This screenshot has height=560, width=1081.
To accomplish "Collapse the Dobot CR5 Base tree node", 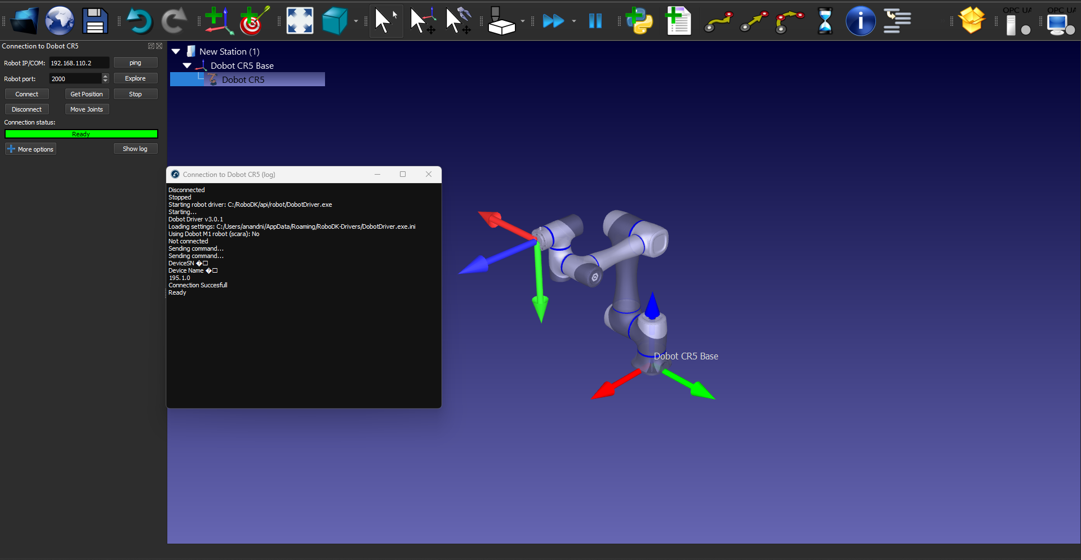I will pos(187,65).
